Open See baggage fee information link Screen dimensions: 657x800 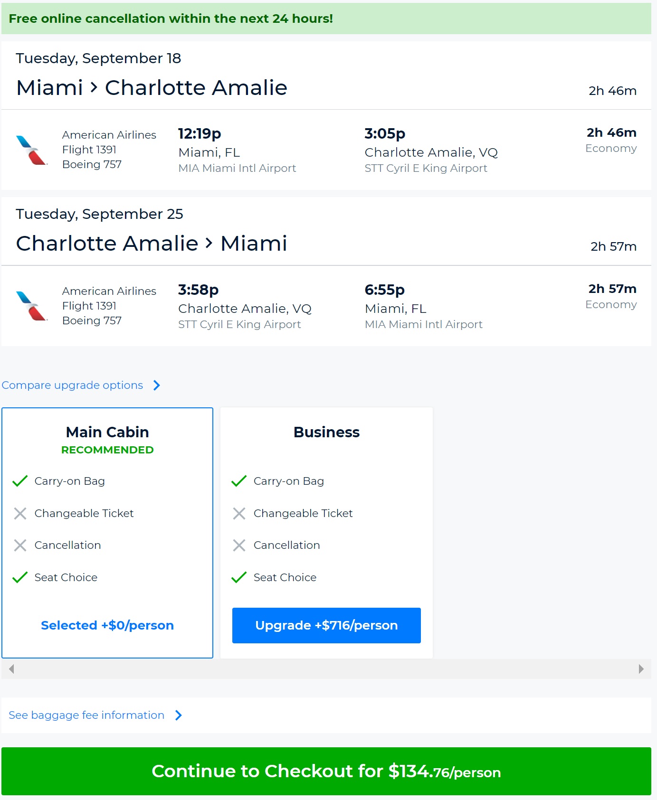86,715
